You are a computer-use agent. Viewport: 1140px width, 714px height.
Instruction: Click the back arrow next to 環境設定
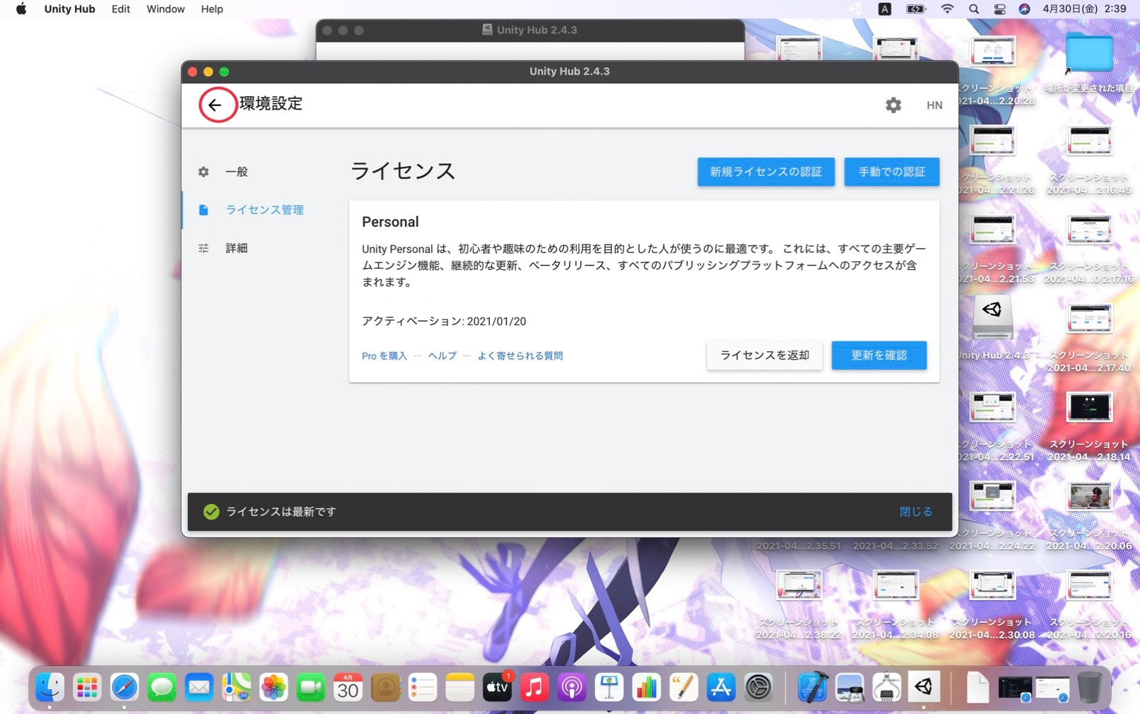tap(215, 105)
